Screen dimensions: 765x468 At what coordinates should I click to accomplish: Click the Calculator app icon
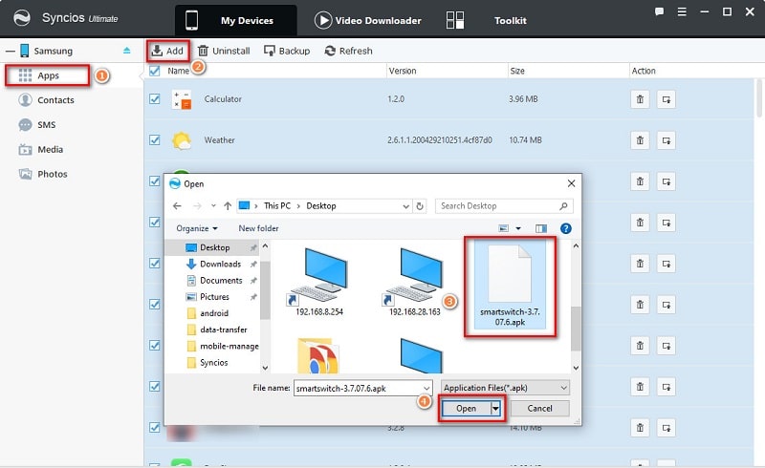tap(182, 99)
